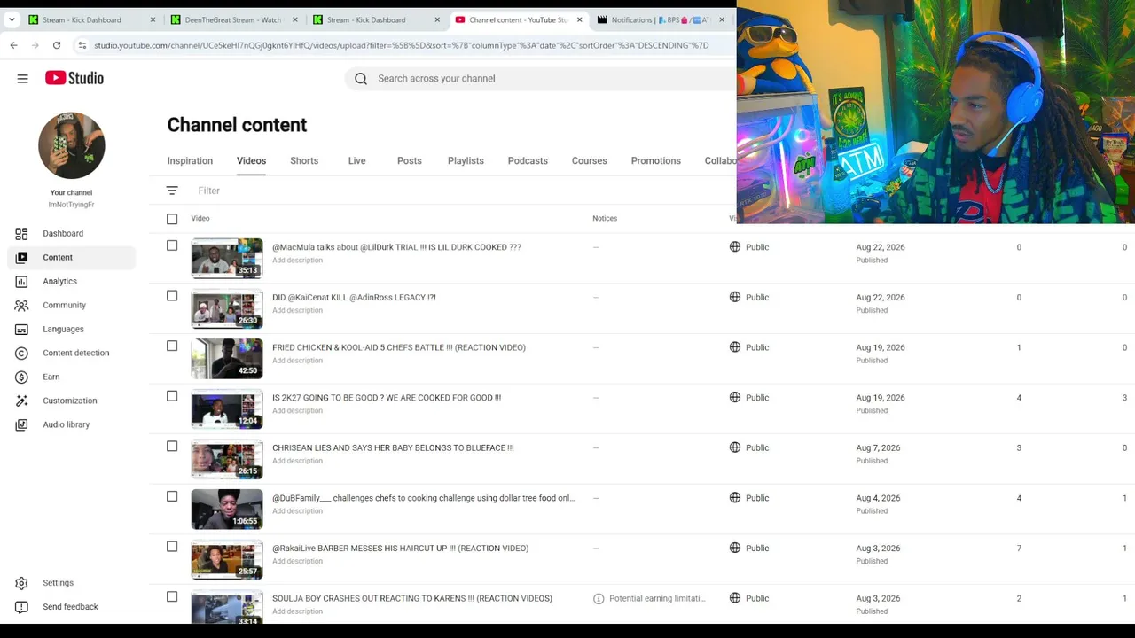Switch to the Live tab
This screenshot has width=1135, height=638.
click(x=356, y=161)
